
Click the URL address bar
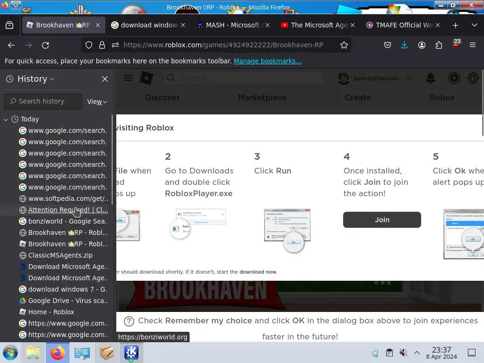pyautogui.click(x=223, y=45)
